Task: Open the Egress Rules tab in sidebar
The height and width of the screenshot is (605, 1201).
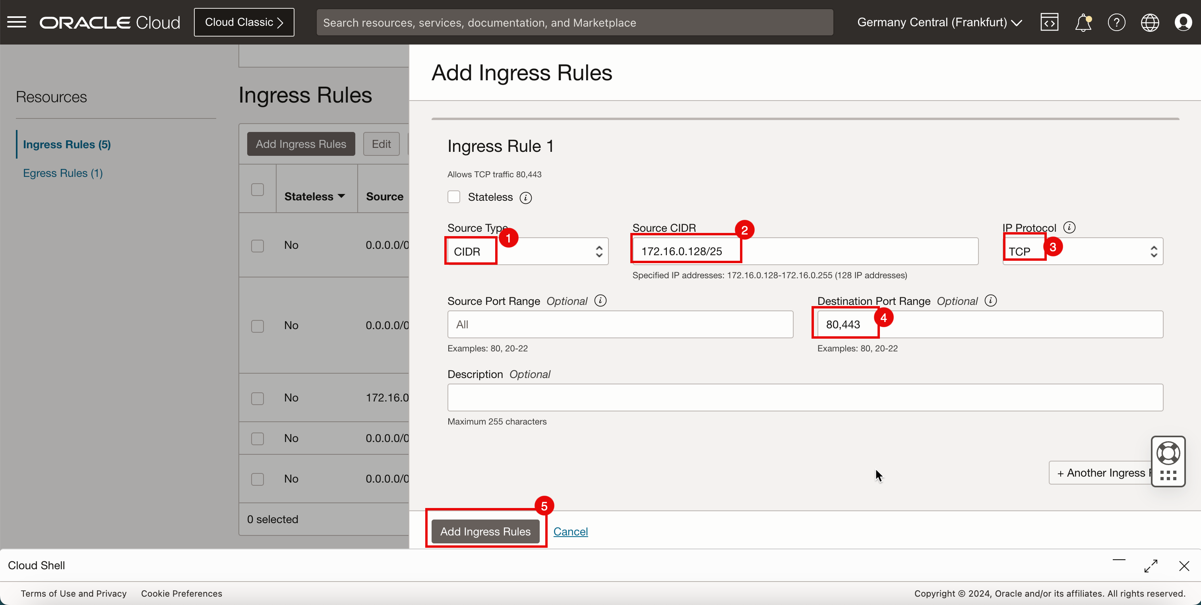Action: (62, 172)
